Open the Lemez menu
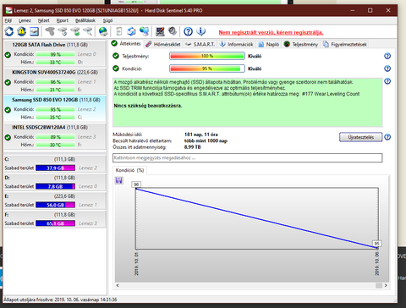Image resolution: width=406 pixels, height=308 pixels. [x=25, y=20]
